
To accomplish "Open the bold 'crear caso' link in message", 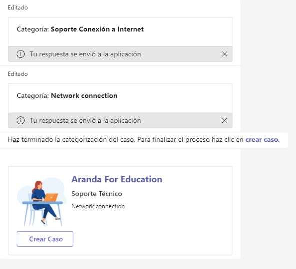I will tap(262, 140).
